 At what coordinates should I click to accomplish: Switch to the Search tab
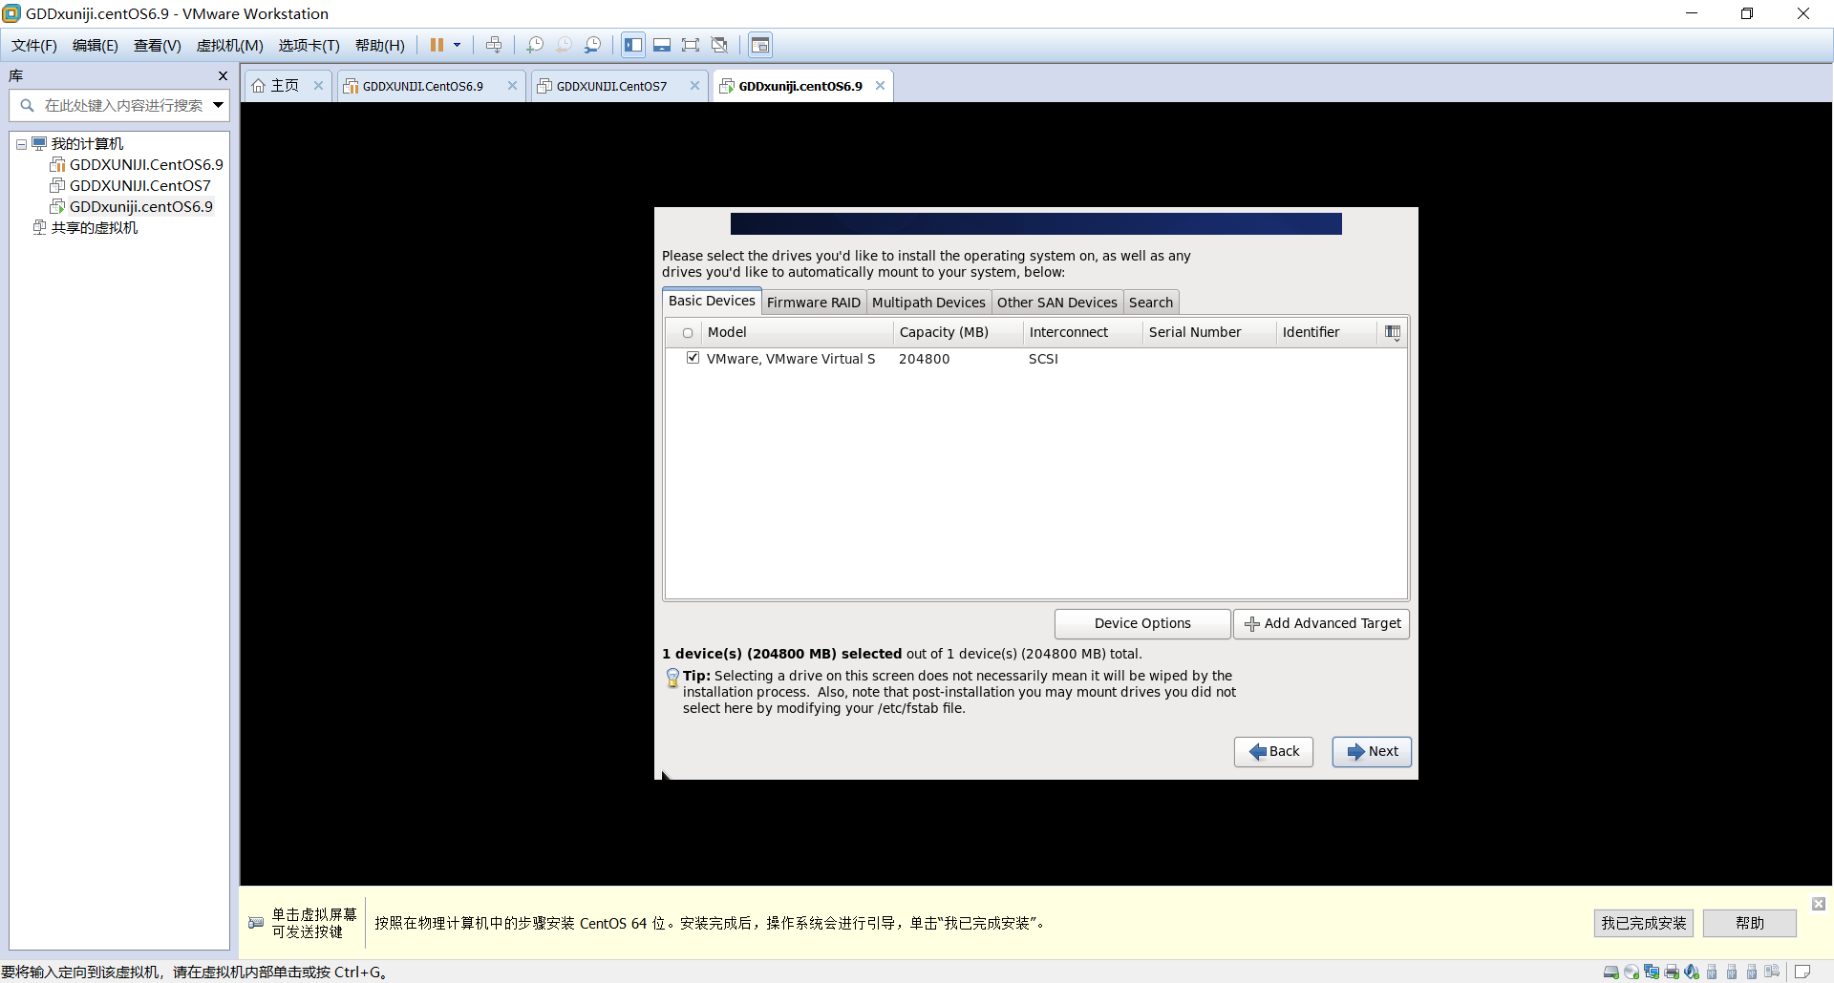(1151, 302)
